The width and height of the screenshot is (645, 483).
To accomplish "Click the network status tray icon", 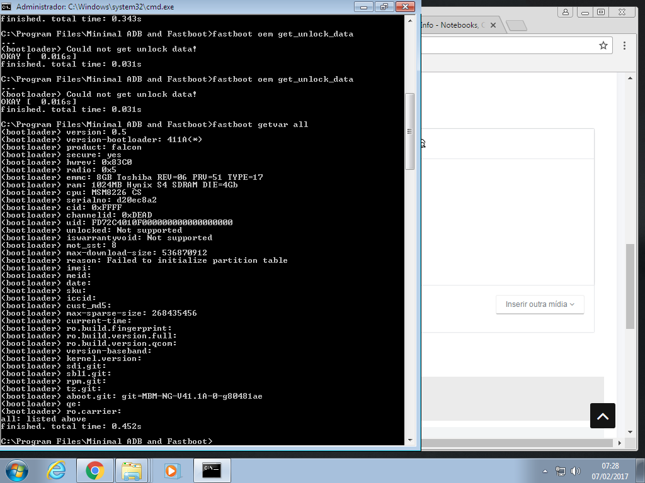I will click(x=560, y=471).
